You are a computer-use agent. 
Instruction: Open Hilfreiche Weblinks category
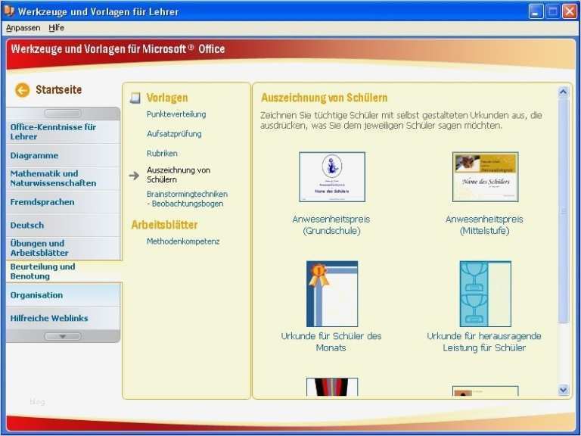[64, 318]
